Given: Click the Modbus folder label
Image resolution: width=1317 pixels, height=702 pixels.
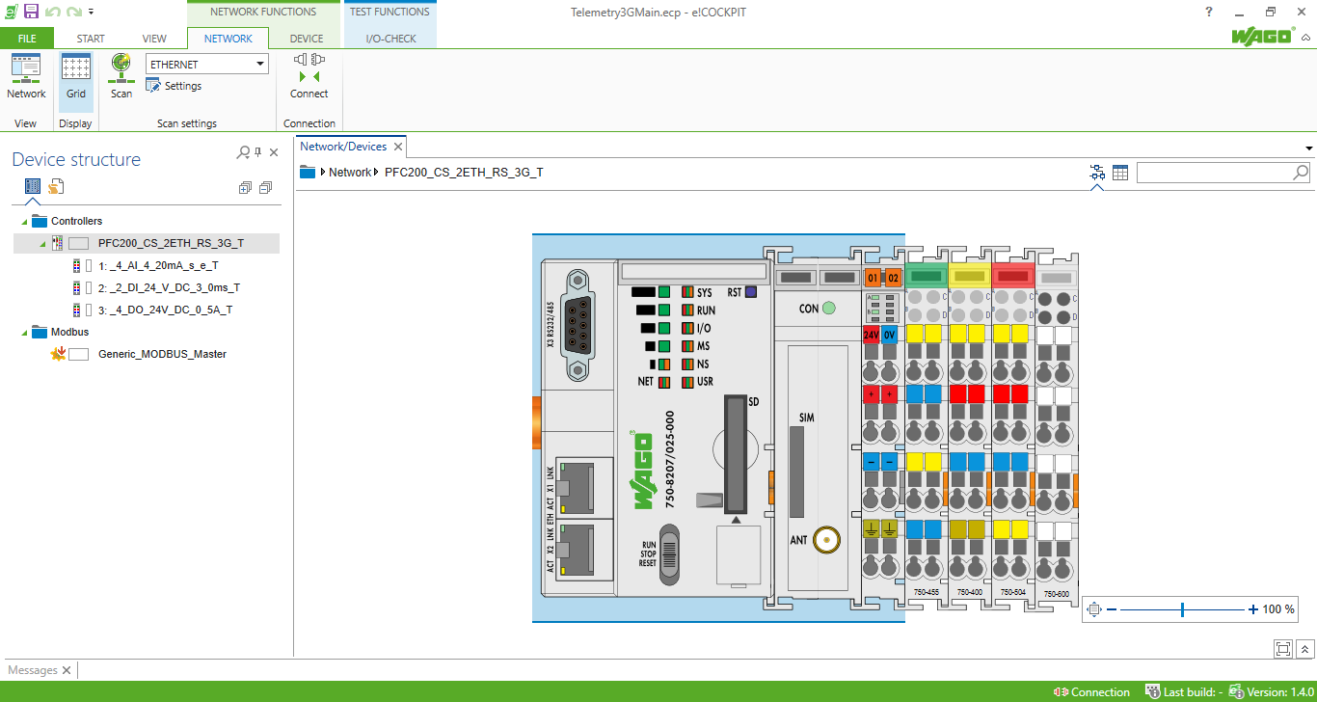Looking at the screenshot, I should pyautogui.click(x=69, y=333).
